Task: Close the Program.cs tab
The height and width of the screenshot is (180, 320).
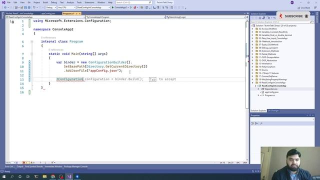Action: point(79,13)
